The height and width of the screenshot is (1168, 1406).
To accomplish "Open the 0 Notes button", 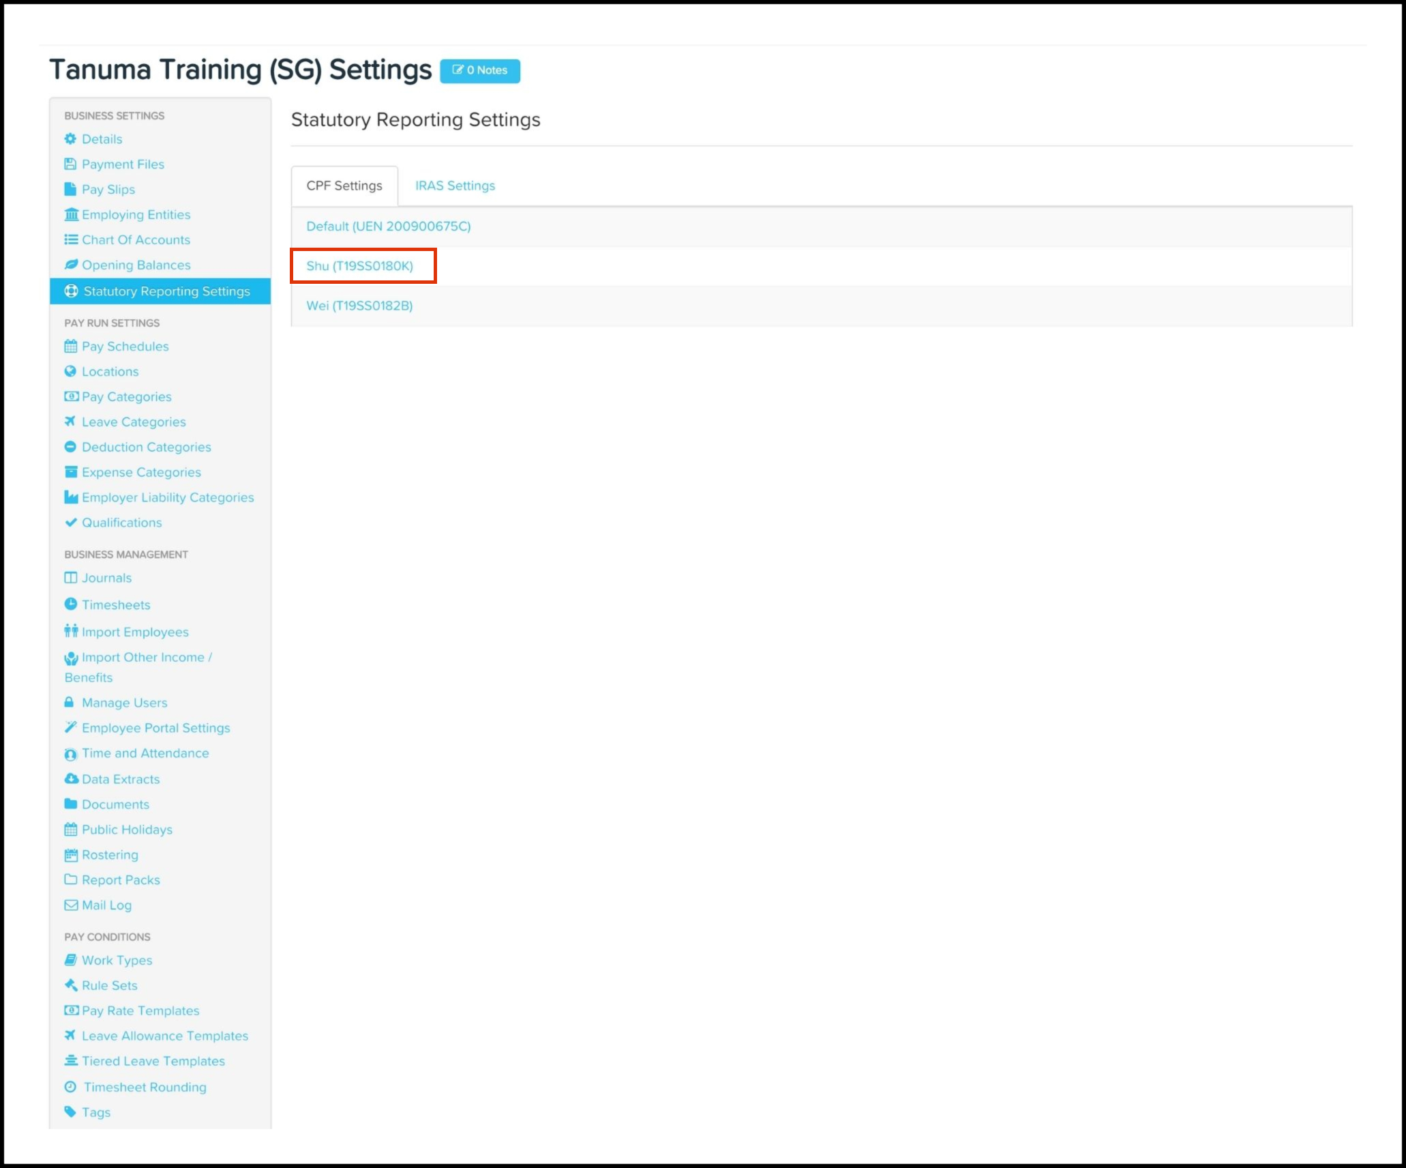I will pyautogui.click(x=480, y=70).
